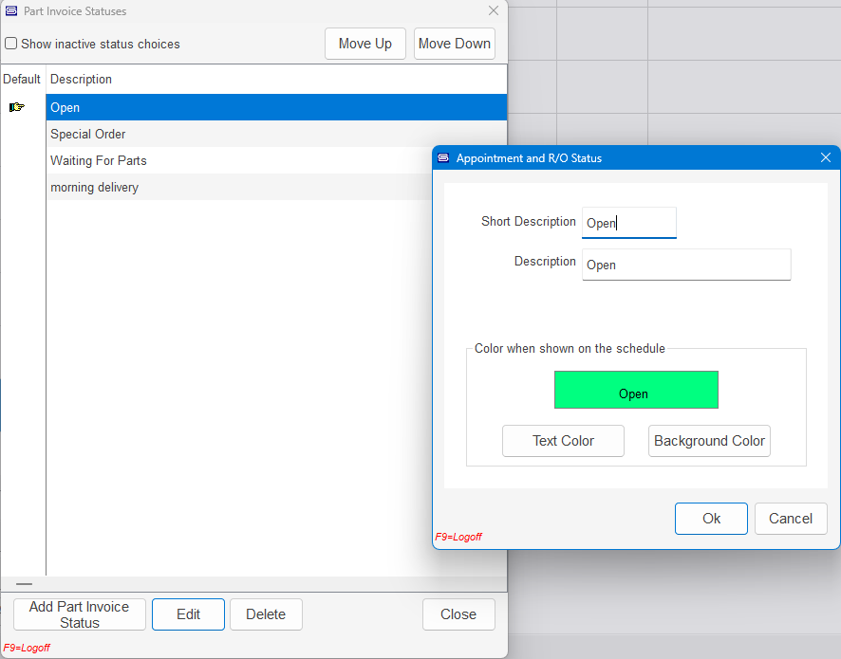Open the Text Color picker

pyautogui.click(x=563, y=441)
